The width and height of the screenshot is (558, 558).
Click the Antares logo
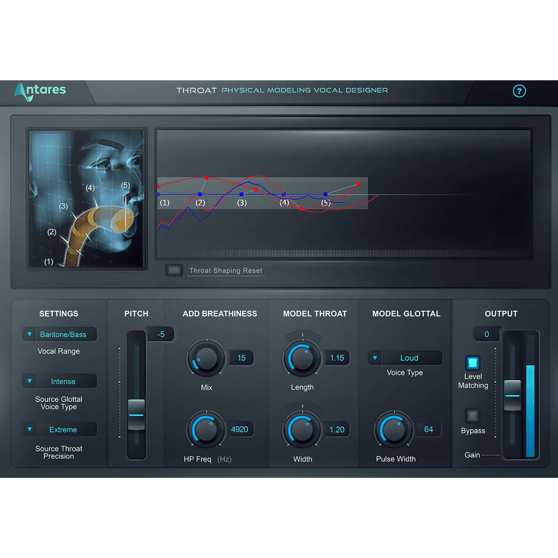(40, 90)
